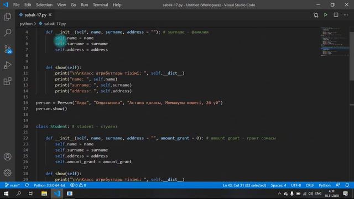354x199 pixels.
Task: Change the UTF-8 file encoding
Action: point(296,185)
